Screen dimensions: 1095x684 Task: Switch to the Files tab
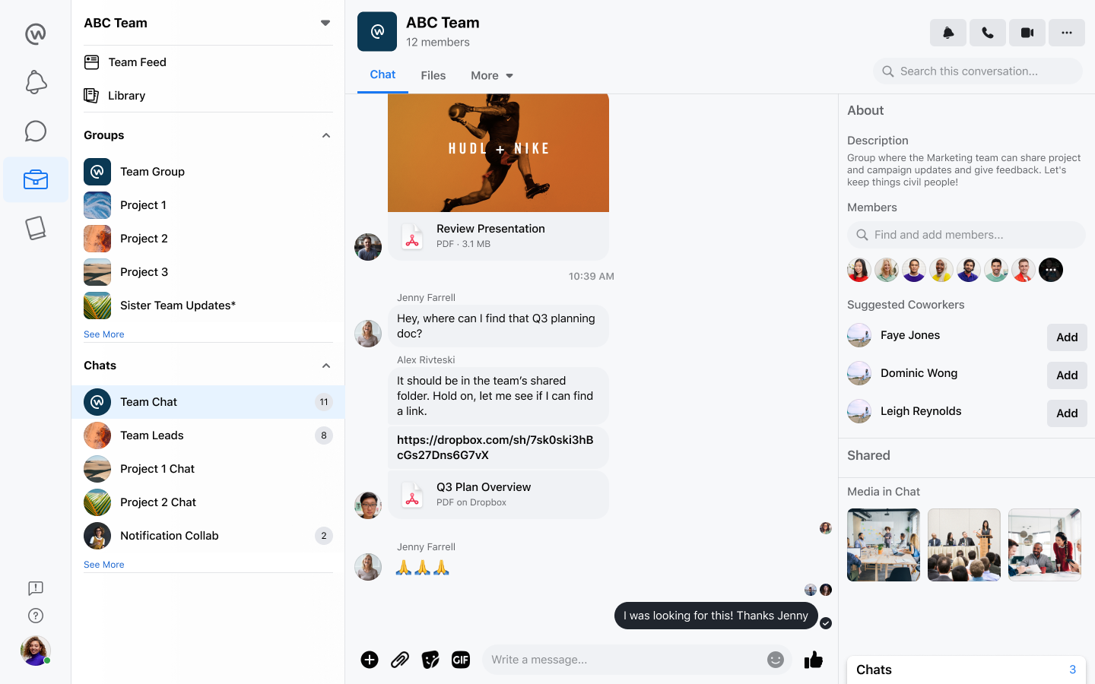pyautogui.click(x=433, y=75)
